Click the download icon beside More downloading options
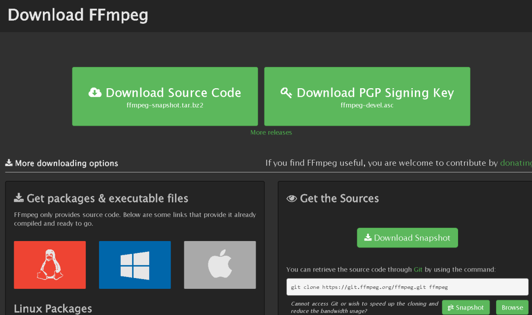The height and width of the screenshot is (315, 532). 9,163
